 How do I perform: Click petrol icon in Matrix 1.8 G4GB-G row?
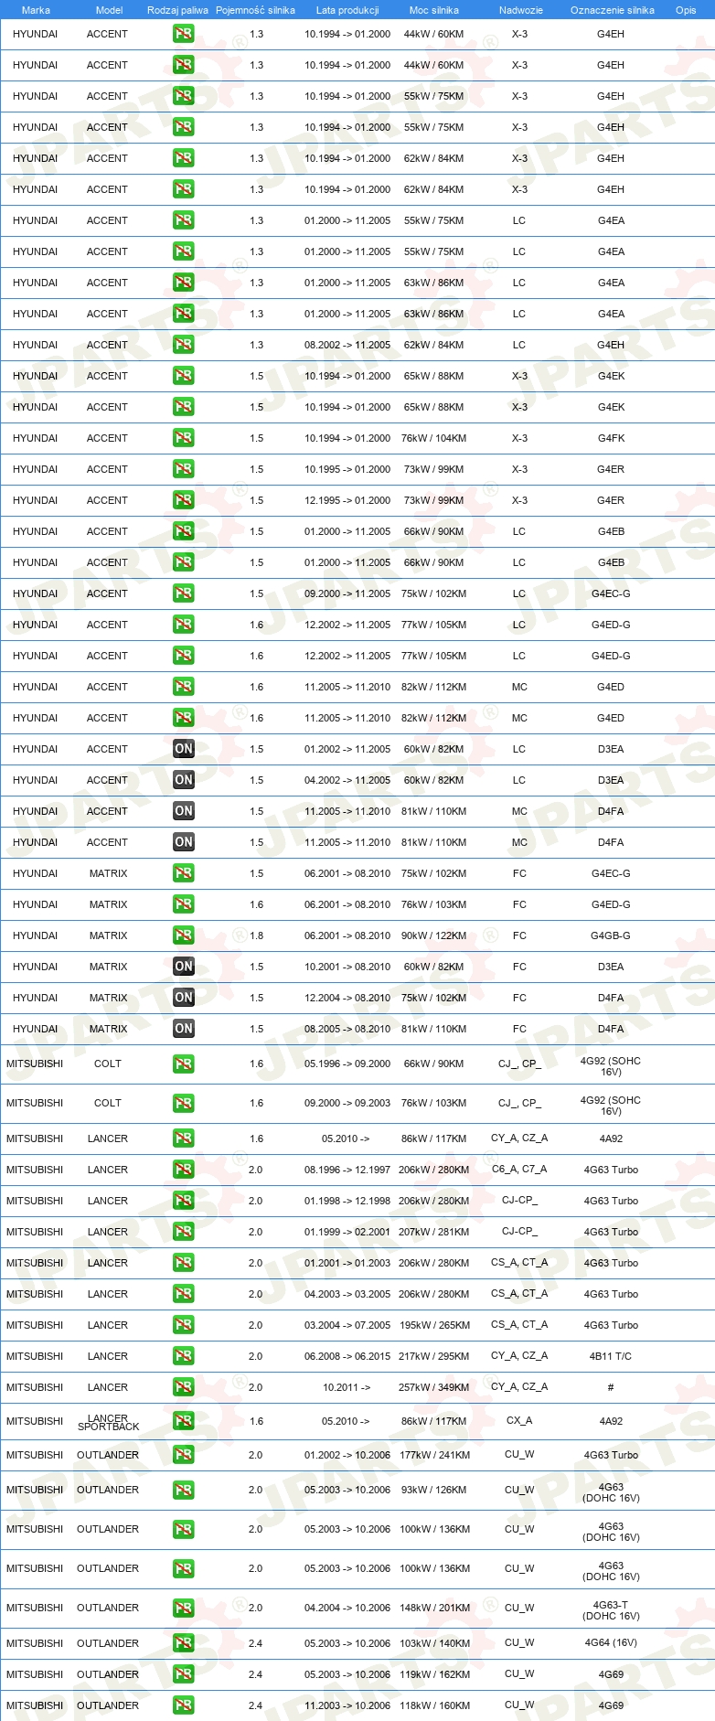[183, 935]
